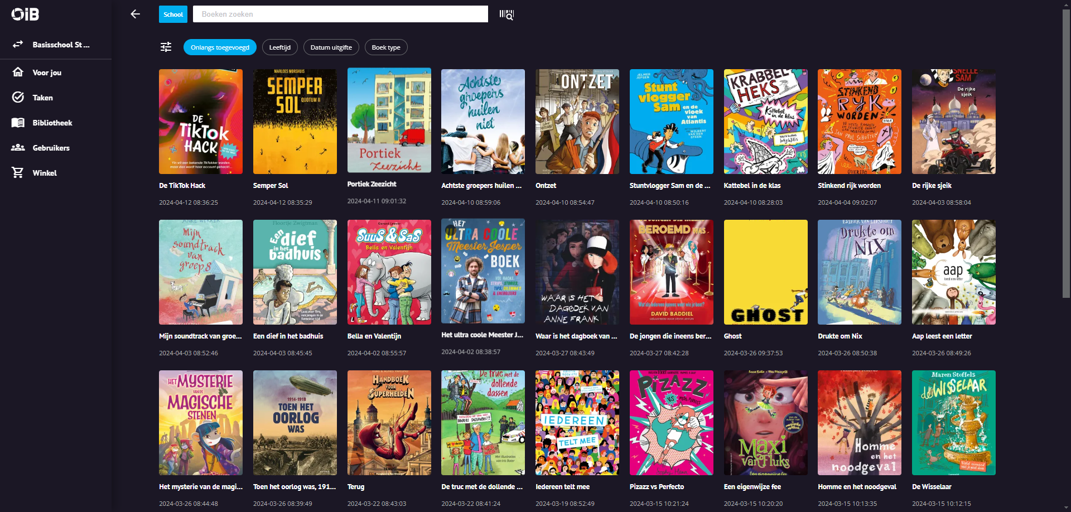Open the Voor jou menu item
The width and height of the screenshot is (1071, 512).
click(x=56, y=73)
